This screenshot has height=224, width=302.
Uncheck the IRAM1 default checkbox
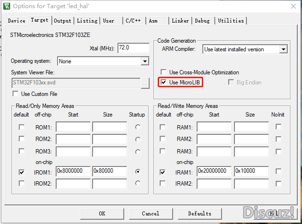[x=163, y=172]
